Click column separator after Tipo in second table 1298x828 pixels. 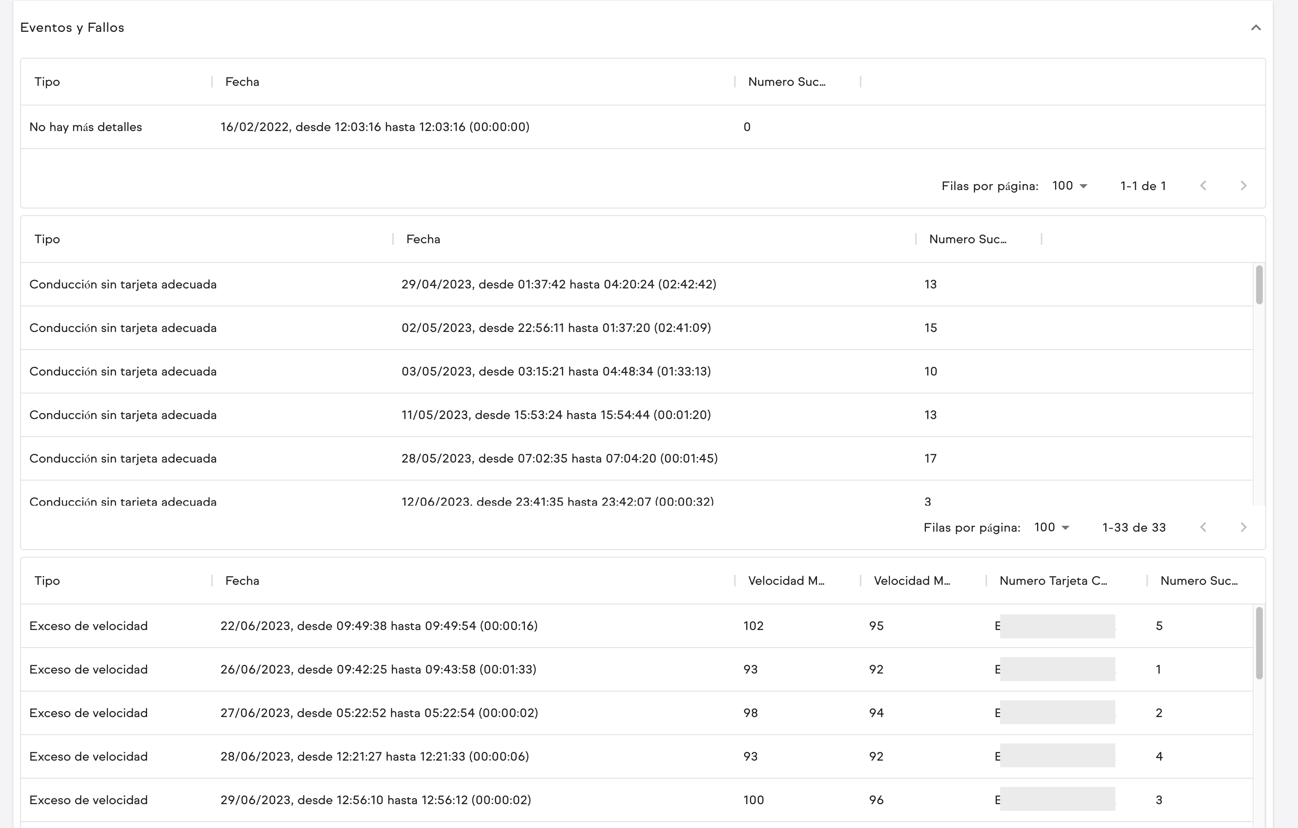(x=393, y=239)
